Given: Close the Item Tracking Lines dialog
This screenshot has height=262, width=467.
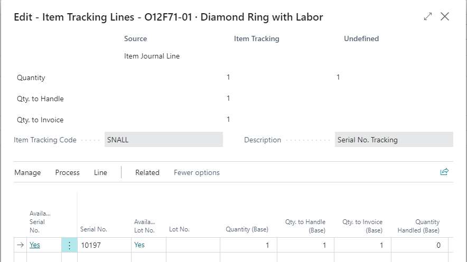Looking at the screenshot, I should [445, 16].
